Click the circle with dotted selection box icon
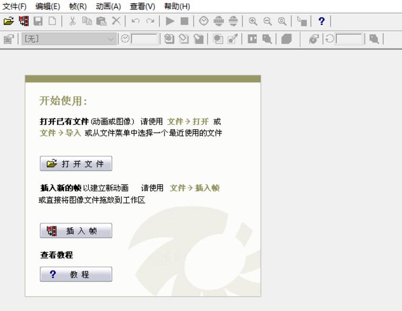This screenshot has width=402, height=311. point(218,39)
